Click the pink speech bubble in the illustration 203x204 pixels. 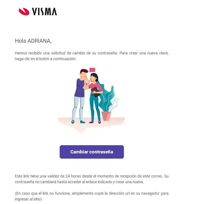click(92, 70)
